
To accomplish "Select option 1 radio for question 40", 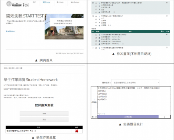I will (x=96, y=16).
